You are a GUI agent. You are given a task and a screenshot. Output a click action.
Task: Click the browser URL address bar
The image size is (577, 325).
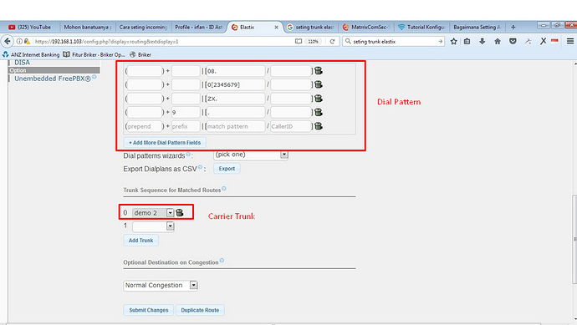click(162, 42)
